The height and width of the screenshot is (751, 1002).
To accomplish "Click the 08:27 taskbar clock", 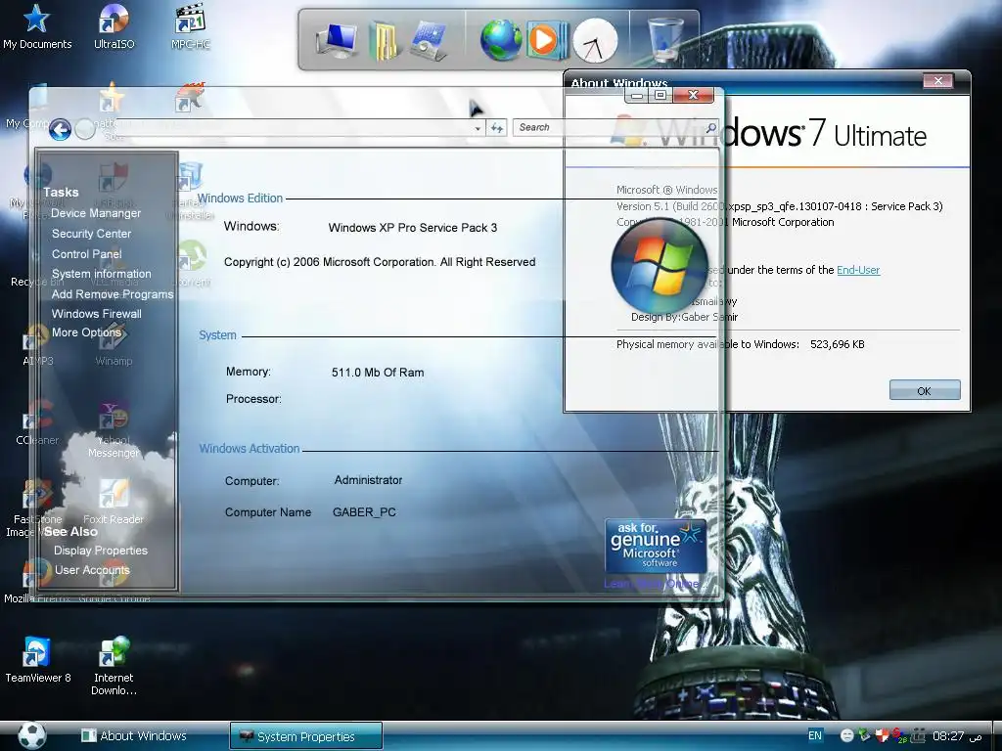I will (947, 736).
